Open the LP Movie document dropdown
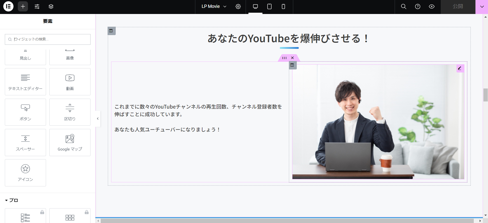Screen dimensions: 488x223 pyautogui.click(x=214, y=7)
